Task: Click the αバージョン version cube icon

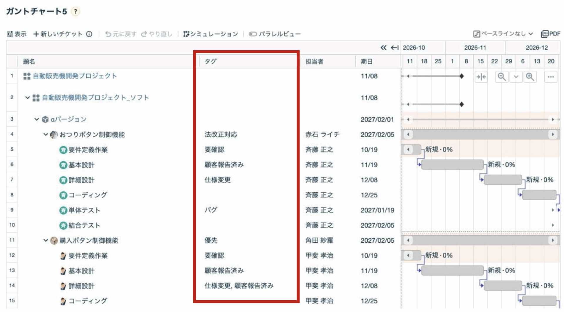Action: [45, 120]
